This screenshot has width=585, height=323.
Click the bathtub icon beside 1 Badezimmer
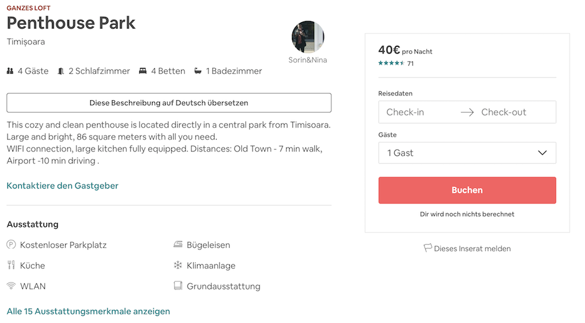198,71
